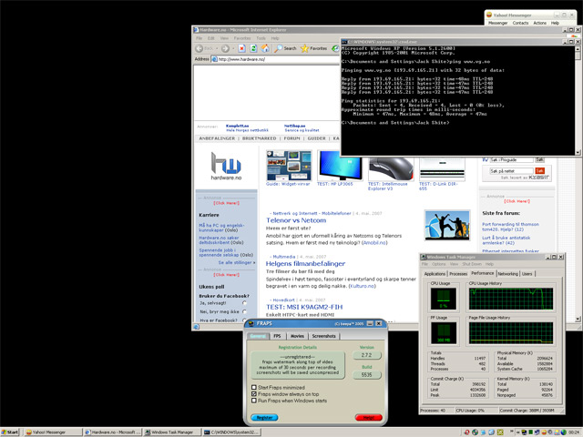Click the Internet Explorer icon in quick launch

492,432
